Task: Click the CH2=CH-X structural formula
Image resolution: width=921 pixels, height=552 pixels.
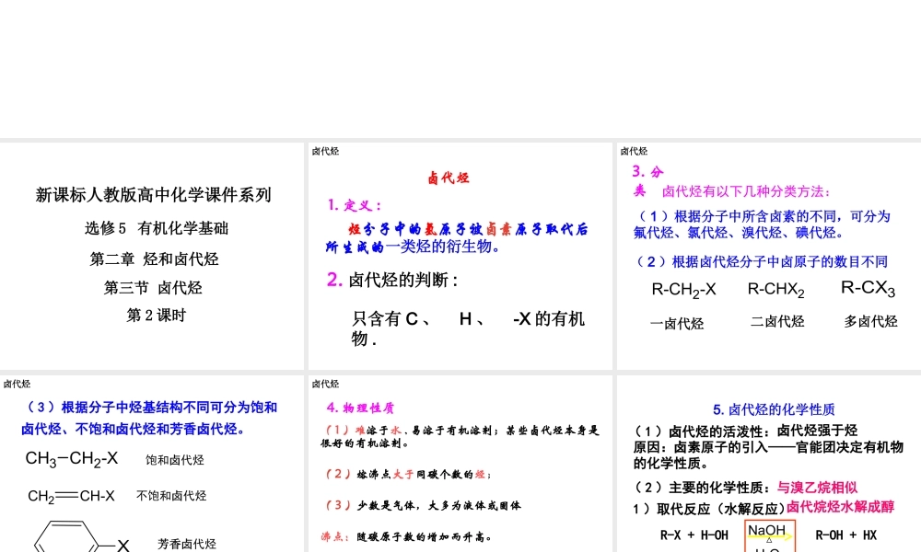Action: 71,497
